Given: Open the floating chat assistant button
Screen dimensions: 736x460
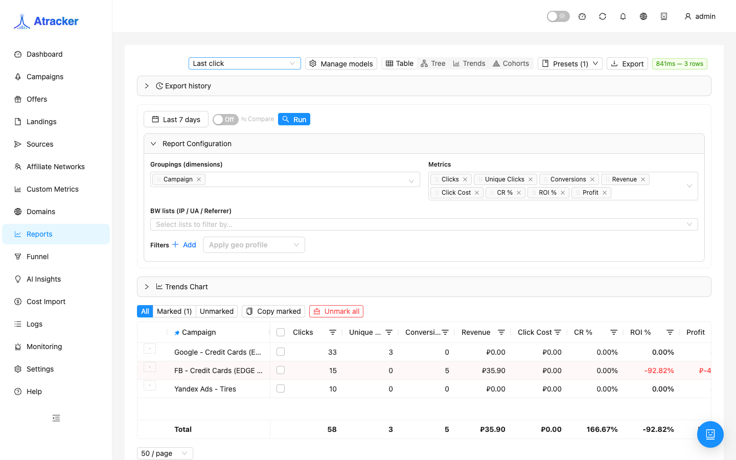Looking at the screenshot, I should [x=710, y=434].
